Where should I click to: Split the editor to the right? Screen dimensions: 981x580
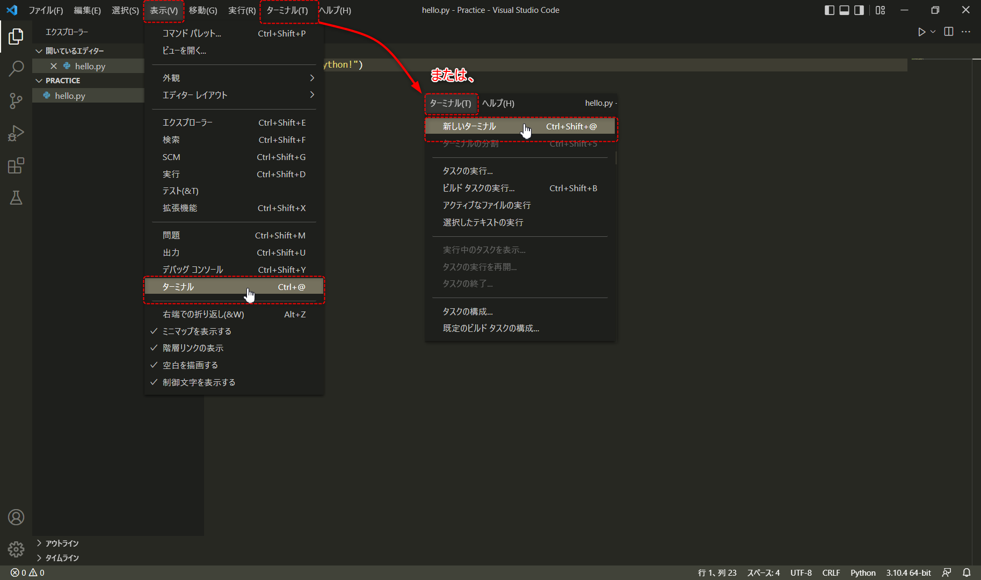pos(949,32)
